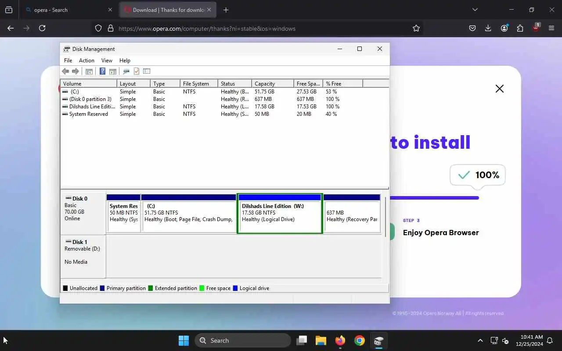
Task: Click the settings list view toolbar icon
Action: 147,71
